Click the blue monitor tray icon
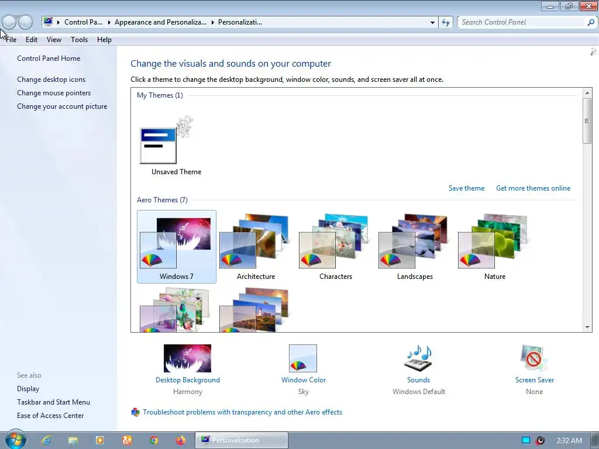Viewport: 599px width, 449px height. (526, 440)
